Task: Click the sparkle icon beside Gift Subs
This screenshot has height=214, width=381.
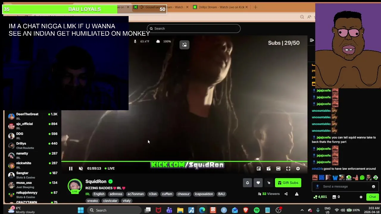Action: point(269,183)
